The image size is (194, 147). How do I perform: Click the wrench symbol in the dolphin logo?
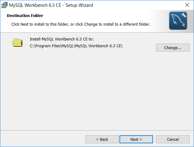pyautogui.click(x=183, y=16)
